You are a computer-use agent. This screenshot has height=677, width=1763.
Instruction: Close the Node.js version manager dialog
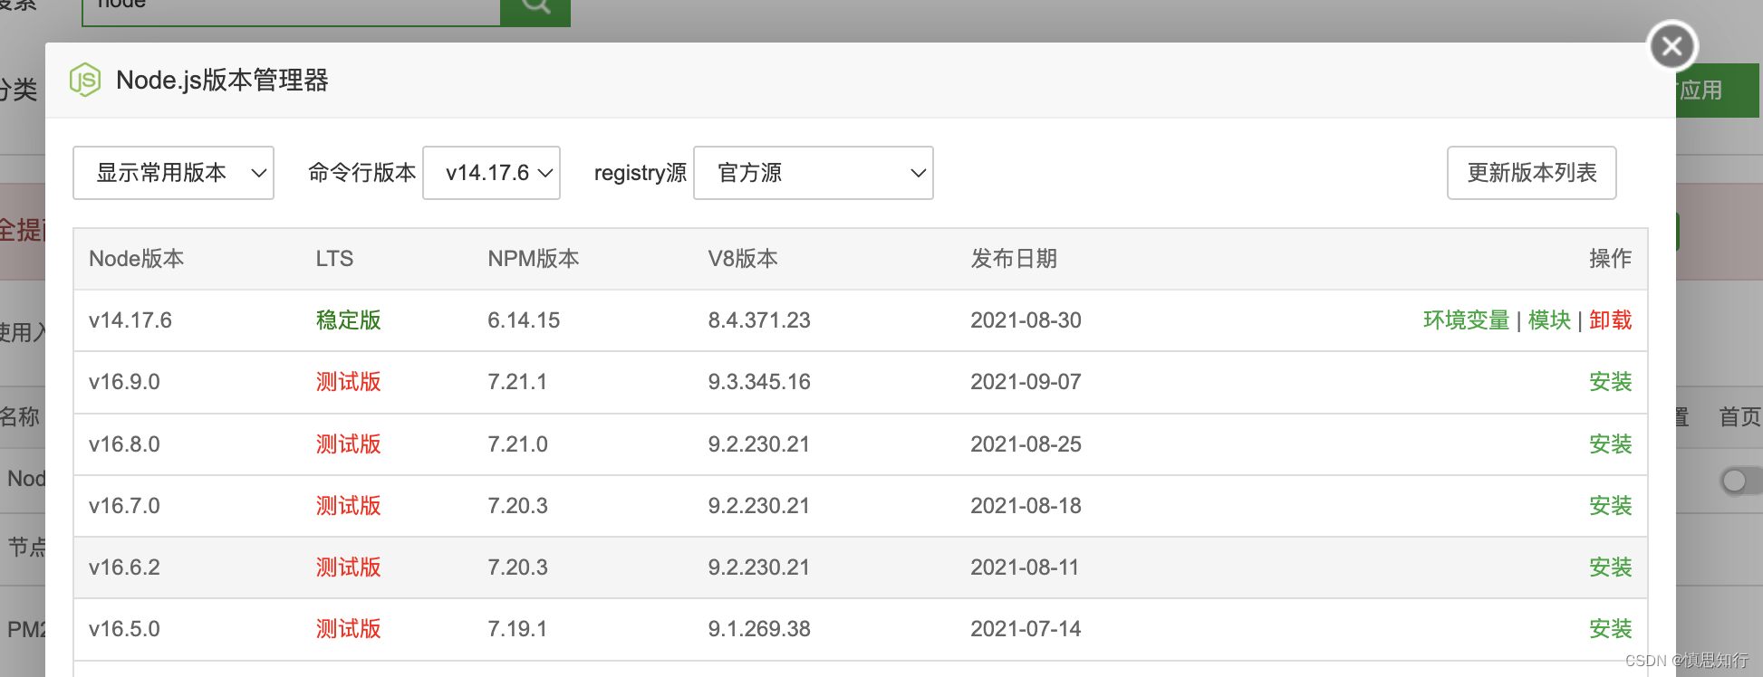point(1672,46)
